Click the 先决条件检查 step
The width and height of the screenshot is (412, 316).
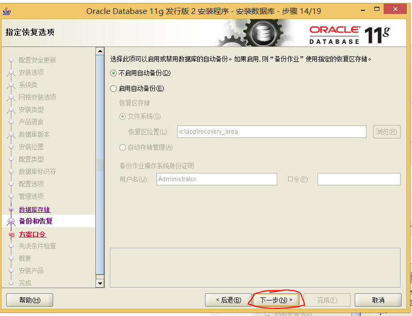click(37, 246)
